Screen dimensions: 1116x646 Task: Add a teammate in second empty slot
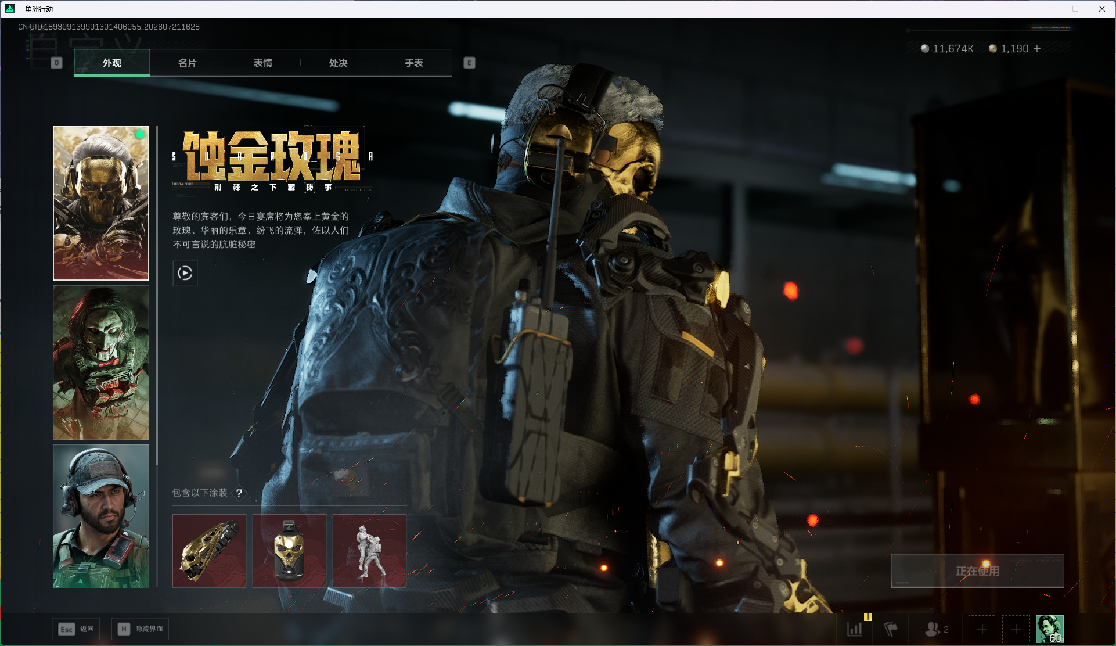(1016, 629)
